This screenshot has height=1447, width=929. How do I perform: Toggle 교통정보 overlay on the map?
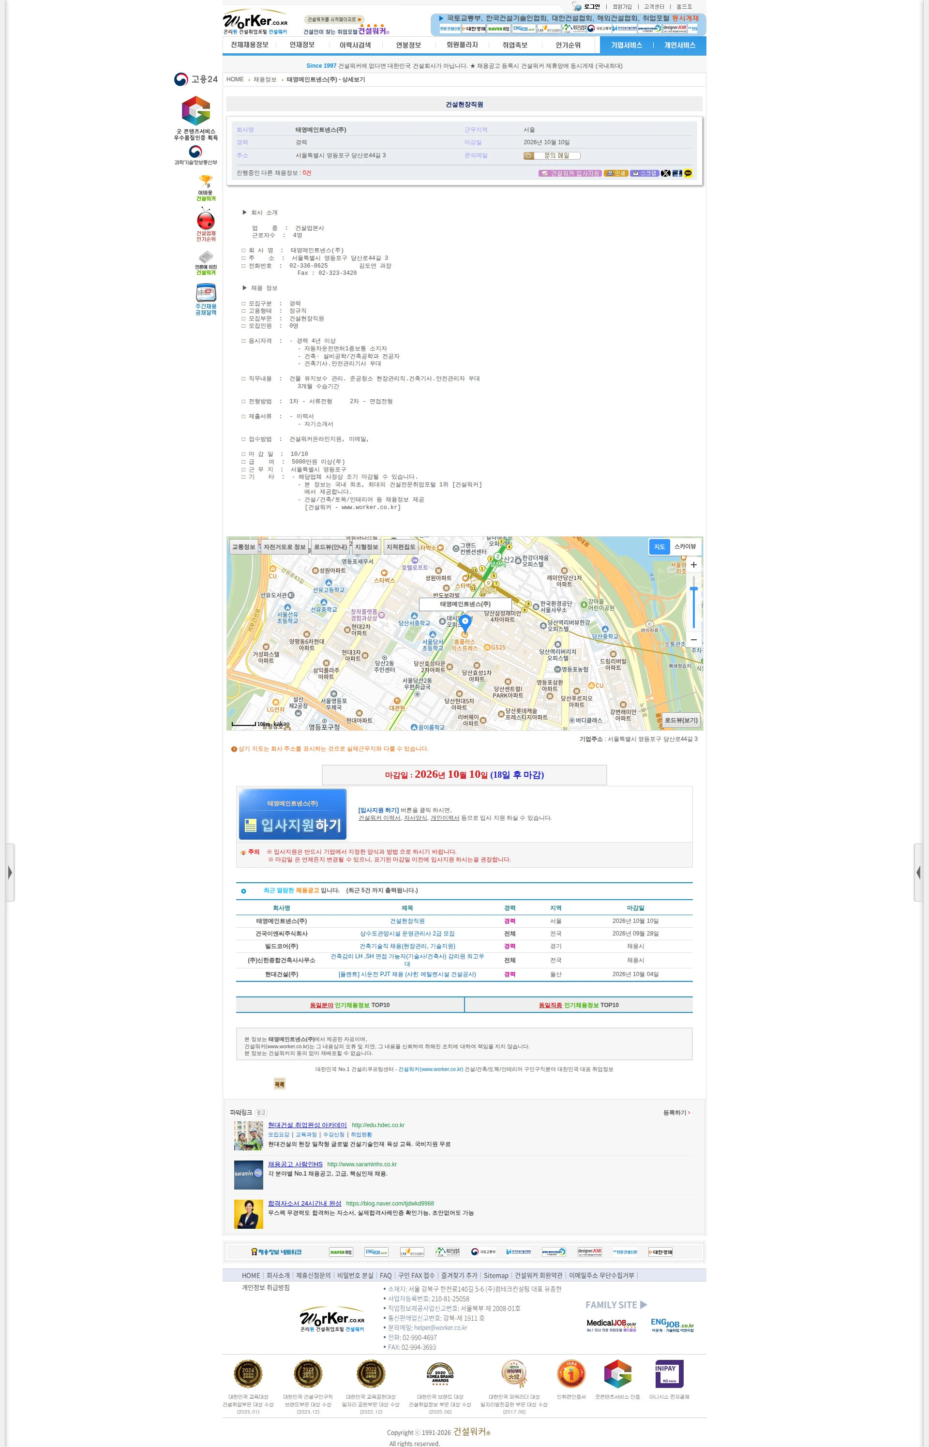[244, 547]
